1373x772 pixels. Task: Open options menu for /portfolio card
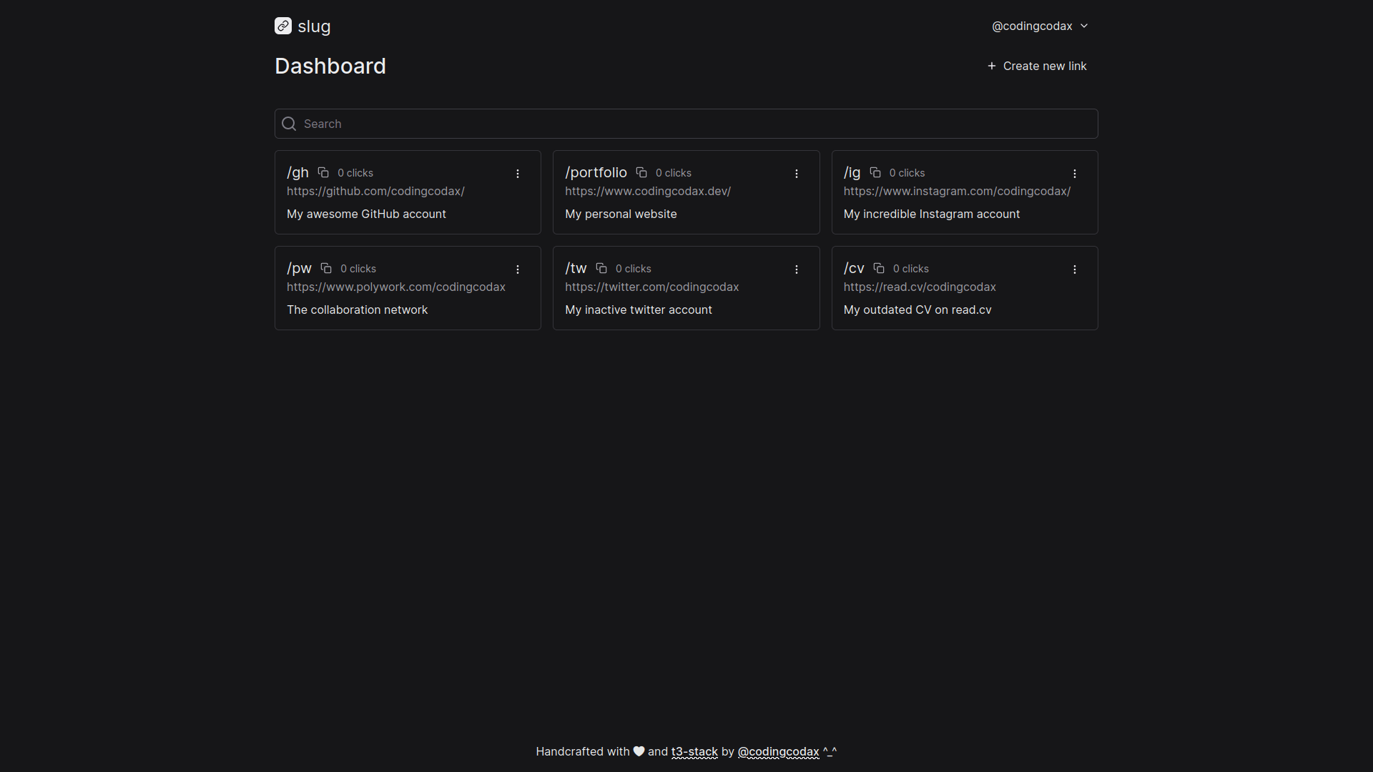coord(796,174)
